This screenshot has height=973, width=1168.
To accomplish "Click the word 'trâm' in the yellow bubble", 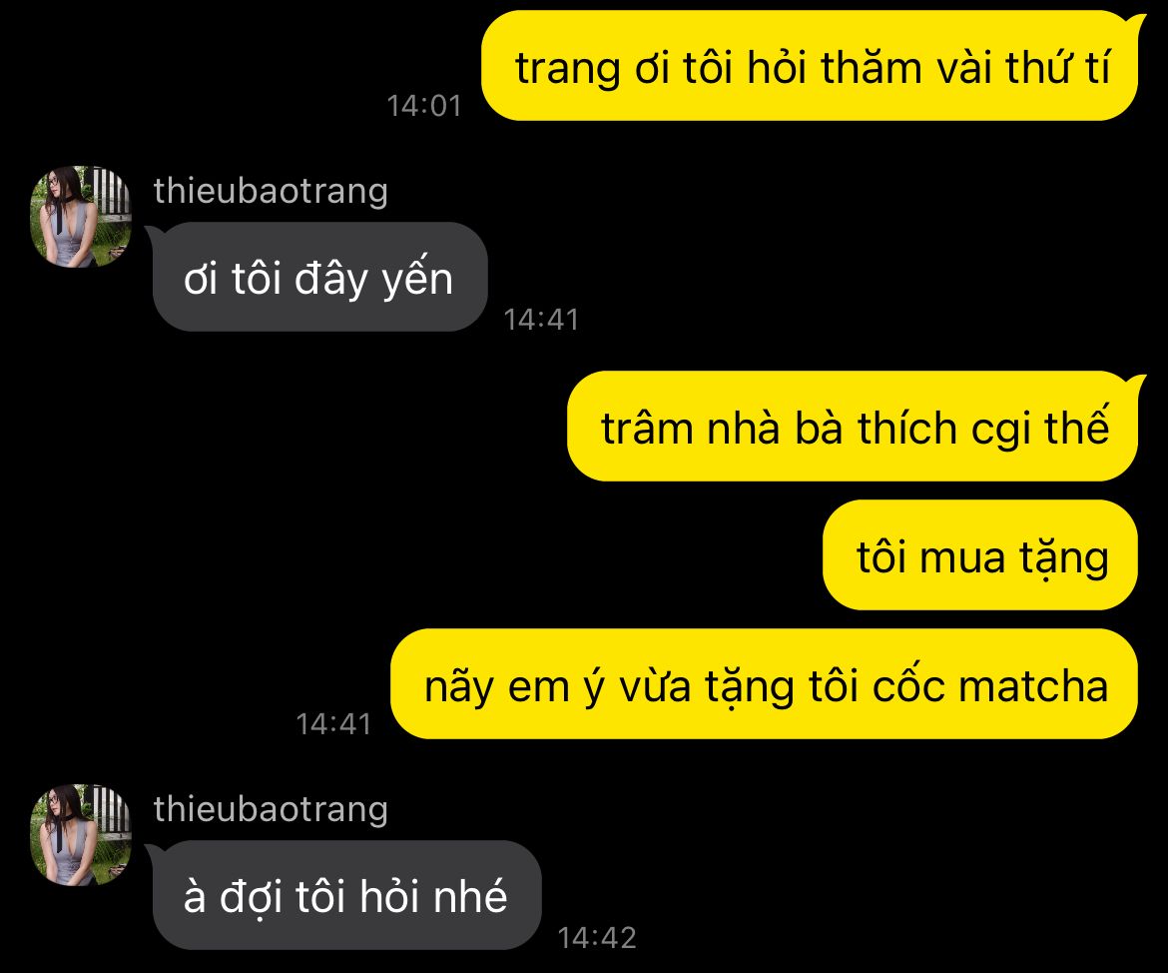I will [x=646, y=429].
